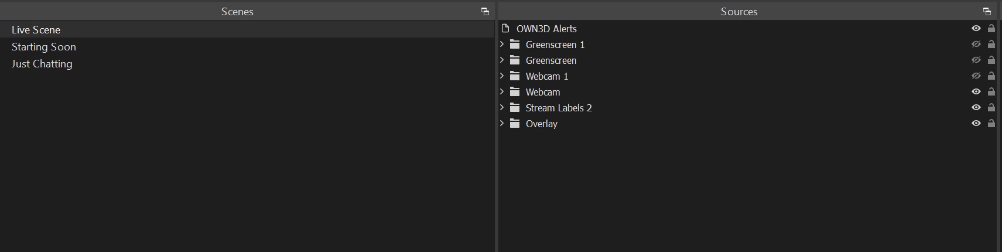The image size is (1002, 252).
Task: Hide the Webcam group with eye icon
Action: point(976,92)
